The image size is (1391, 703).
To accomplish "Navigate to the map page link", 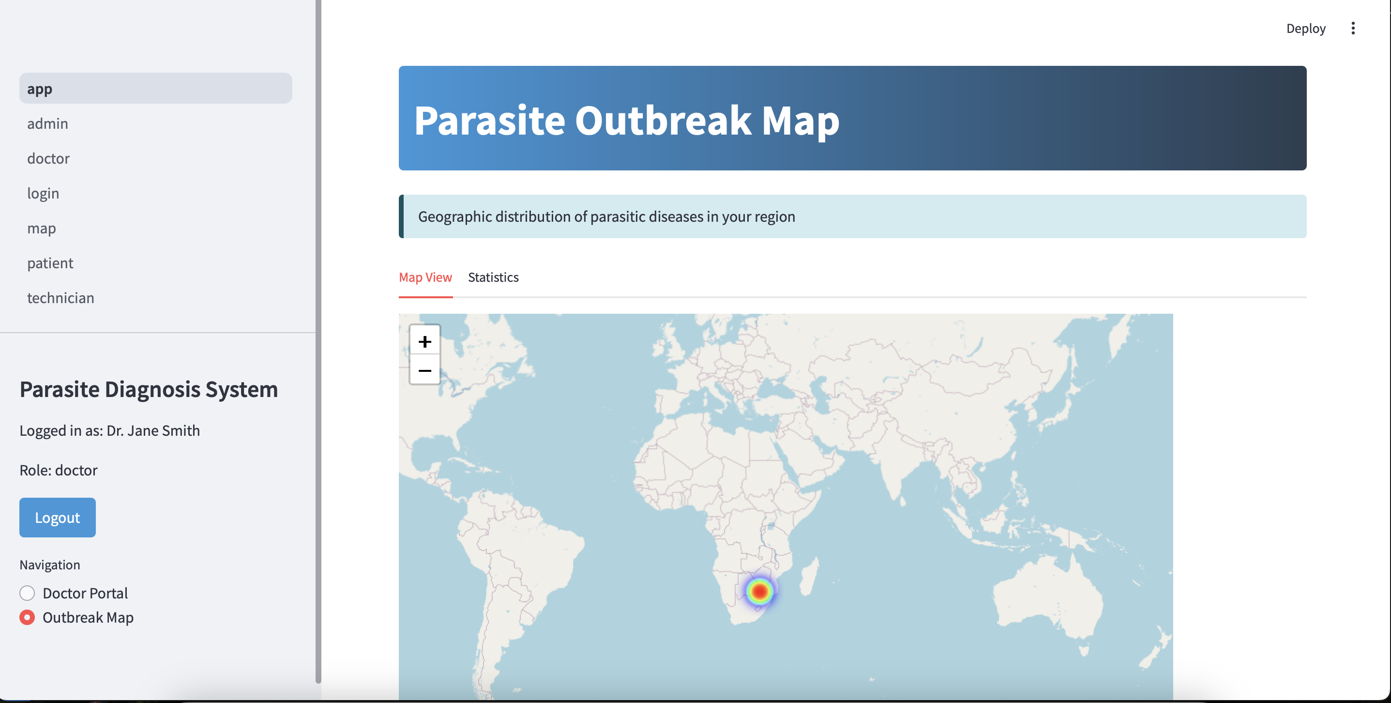I will coord(42,228).
